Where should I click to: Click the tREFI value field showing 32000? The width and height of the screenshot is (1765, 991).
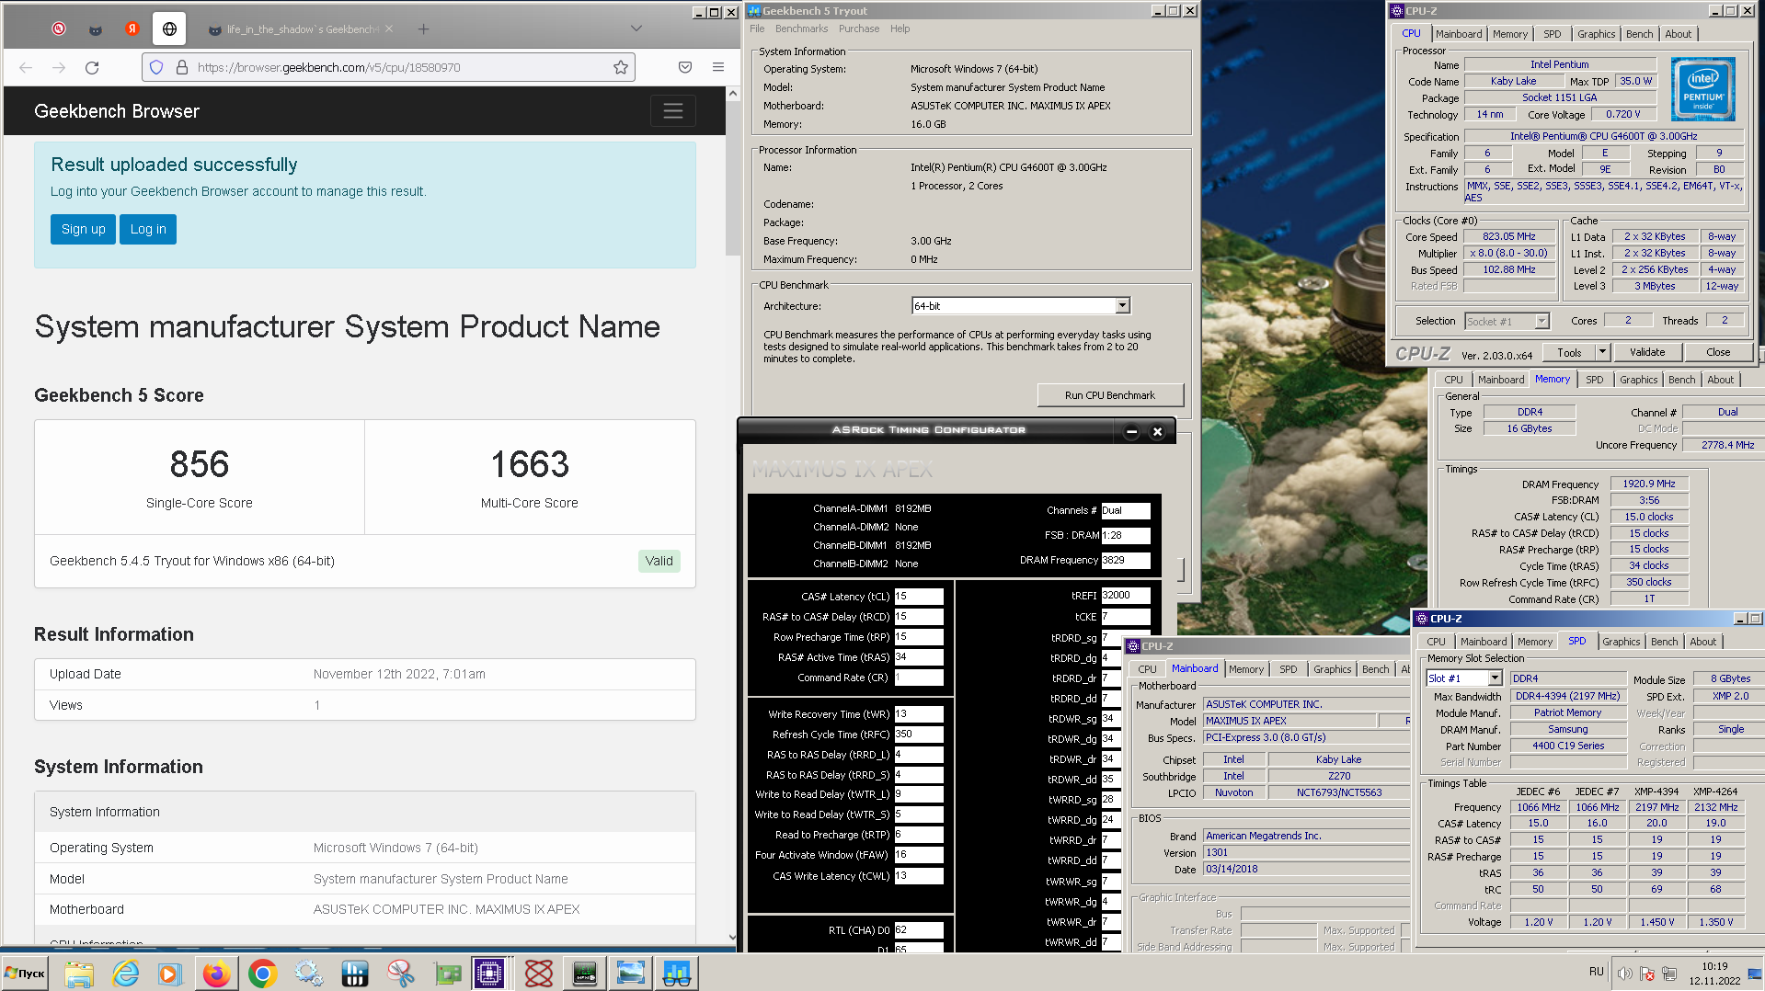(x=1125, y=596)
